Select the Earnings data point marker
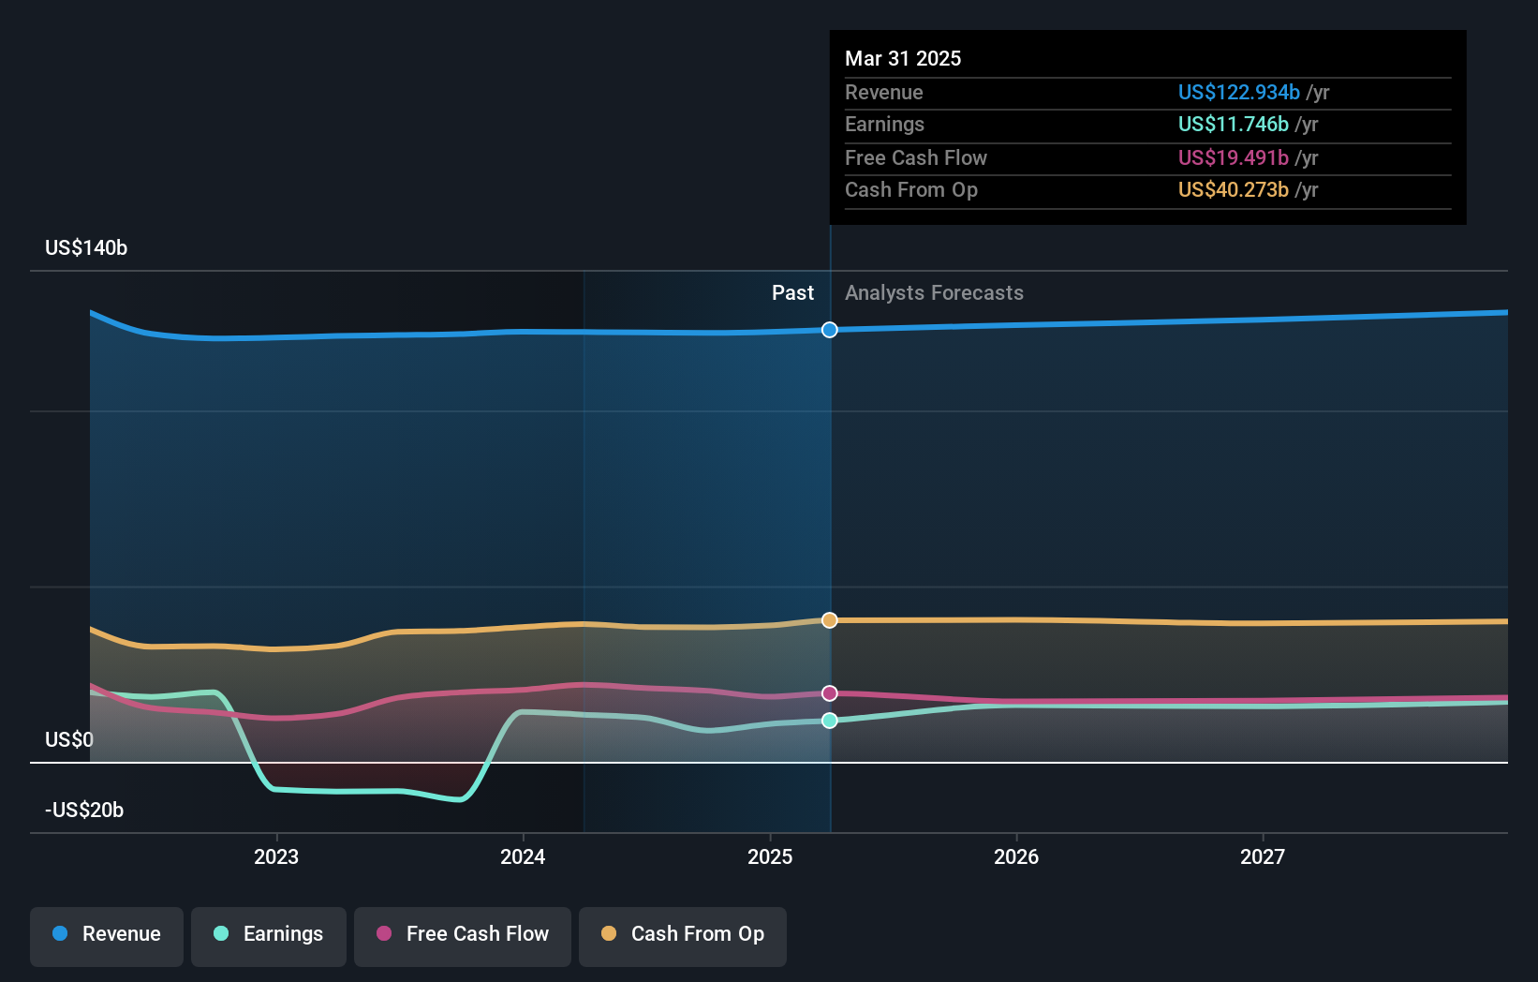This screenshot has height=982, width=1538. pos(830,721)
